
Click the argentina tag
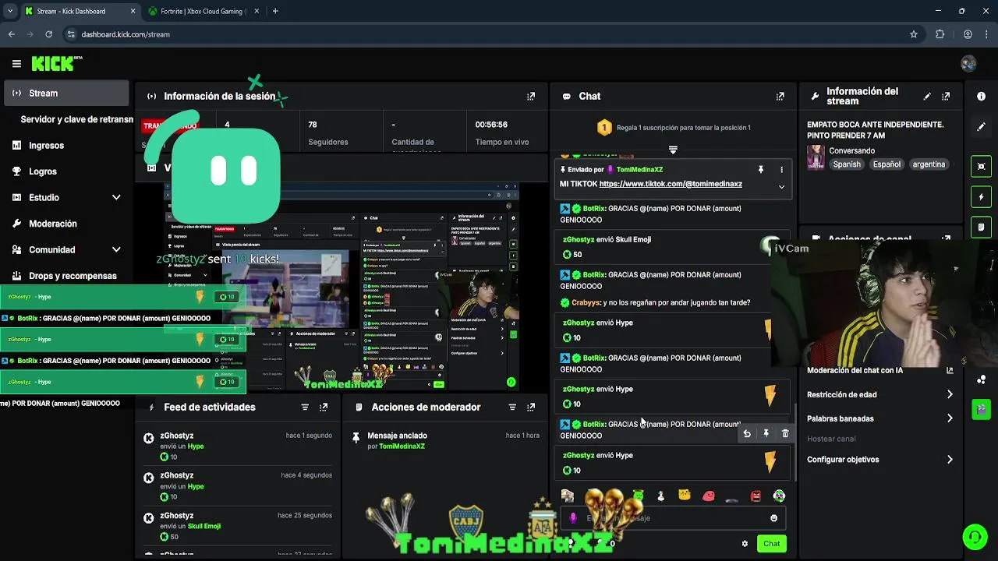click(x=929, y=164)
